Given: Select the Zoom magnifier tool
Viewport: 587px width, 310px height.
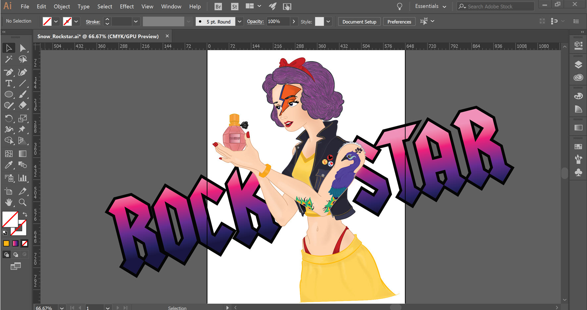Looking at the screenshot, I should click(x=23, y=202).
